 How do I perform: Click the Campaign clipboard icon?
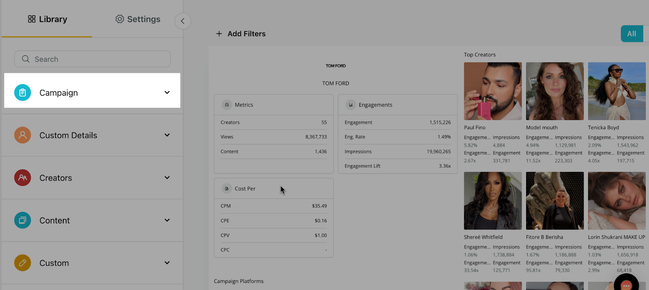pyautogui.click(x=23, y=92)
